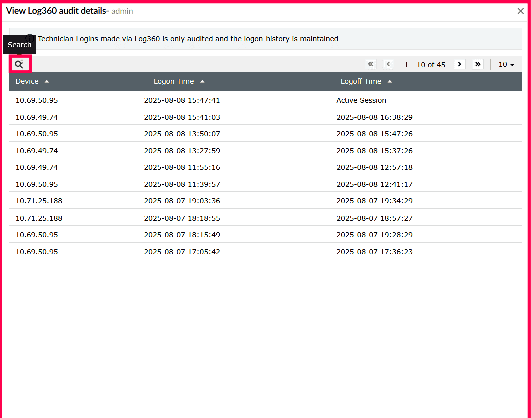Click the 'View Log360 audit details' dialog title
The height and width of the screenshot is (418, 531).
click(57, 11)
